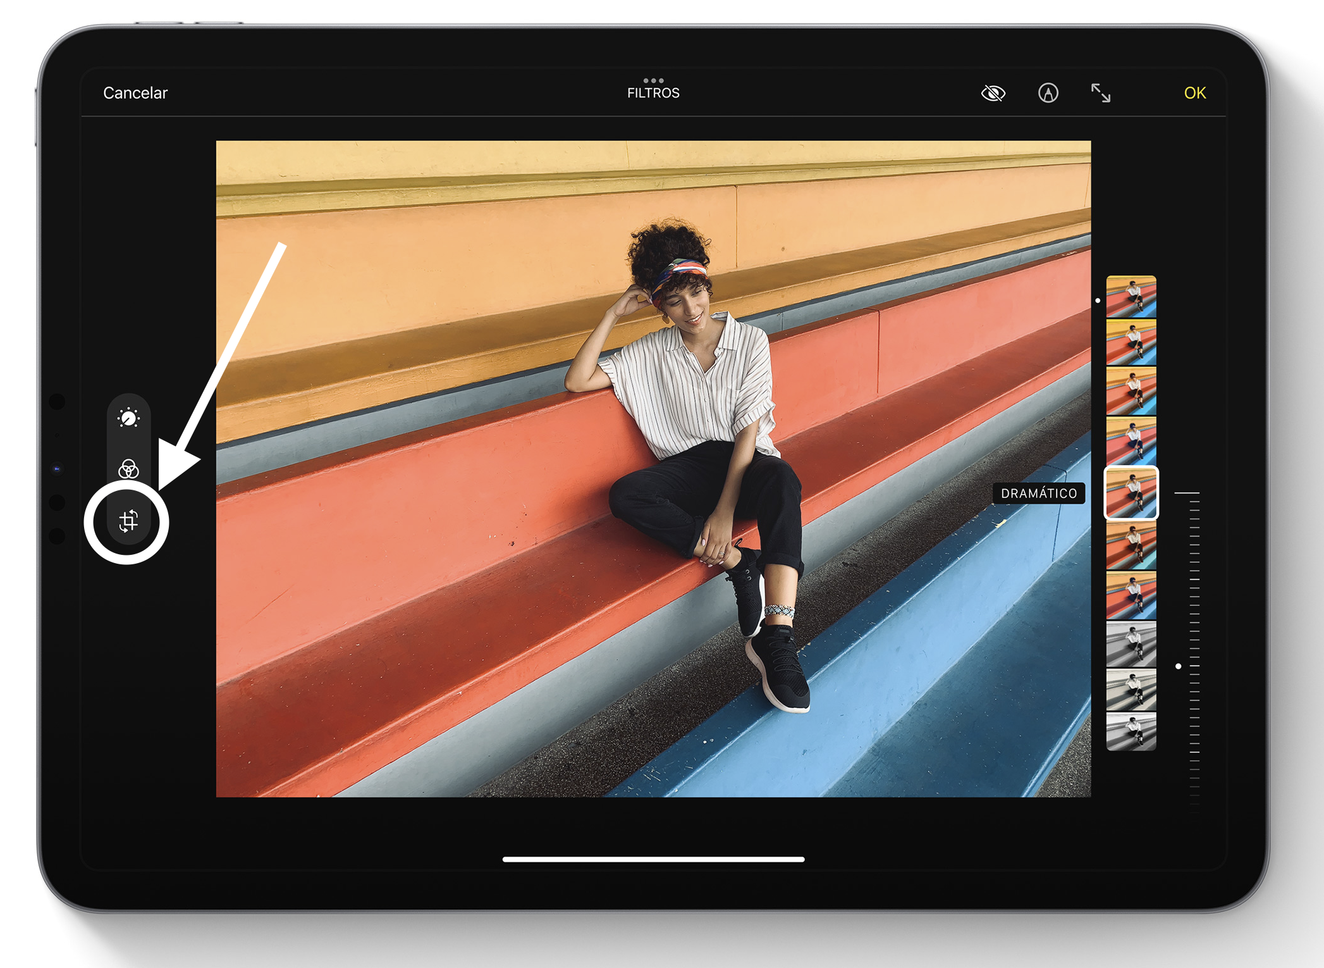
Task: Pick the second warm vivid filter thumbnail
Action: pyautogui.click(x=1131, y=342)
